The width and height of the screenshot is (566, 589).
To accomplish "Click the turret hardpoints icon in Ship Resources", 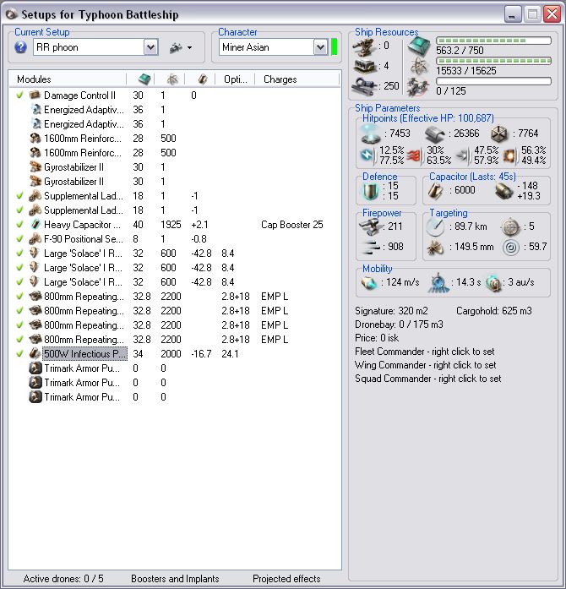I will pyautogui.click(x=364, y=46).
